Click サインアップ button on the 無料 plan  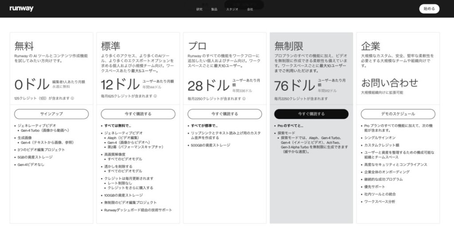(51, 114)
